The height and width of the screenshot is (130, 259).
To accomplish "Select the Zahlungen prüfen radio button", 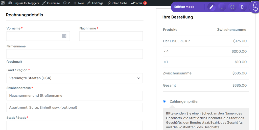I will click(164, 101).
